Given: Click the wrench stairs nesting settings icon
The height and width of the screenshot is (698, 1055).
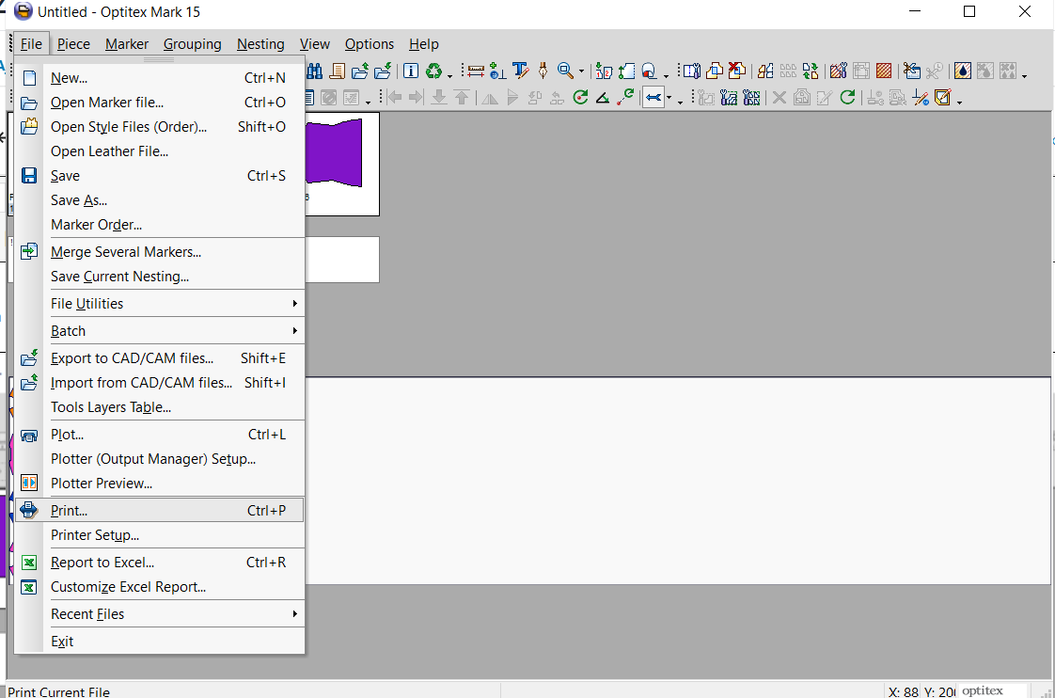Looking at the screenshot, I should click(730, 98).
